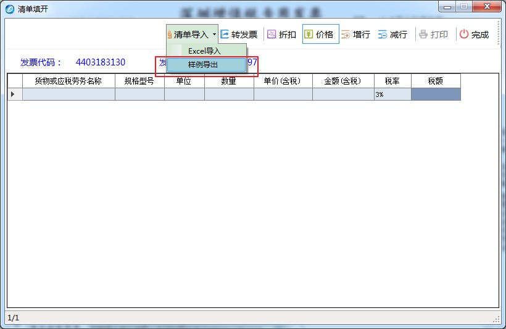Click the 单价(含税) column header

(283, 81)
